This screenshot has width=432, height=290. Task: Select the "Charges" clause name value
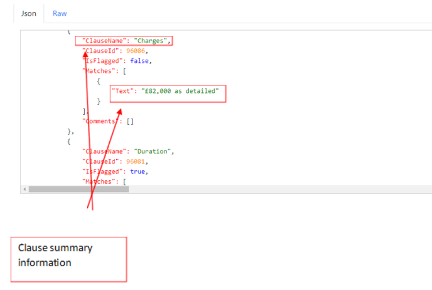151,41
